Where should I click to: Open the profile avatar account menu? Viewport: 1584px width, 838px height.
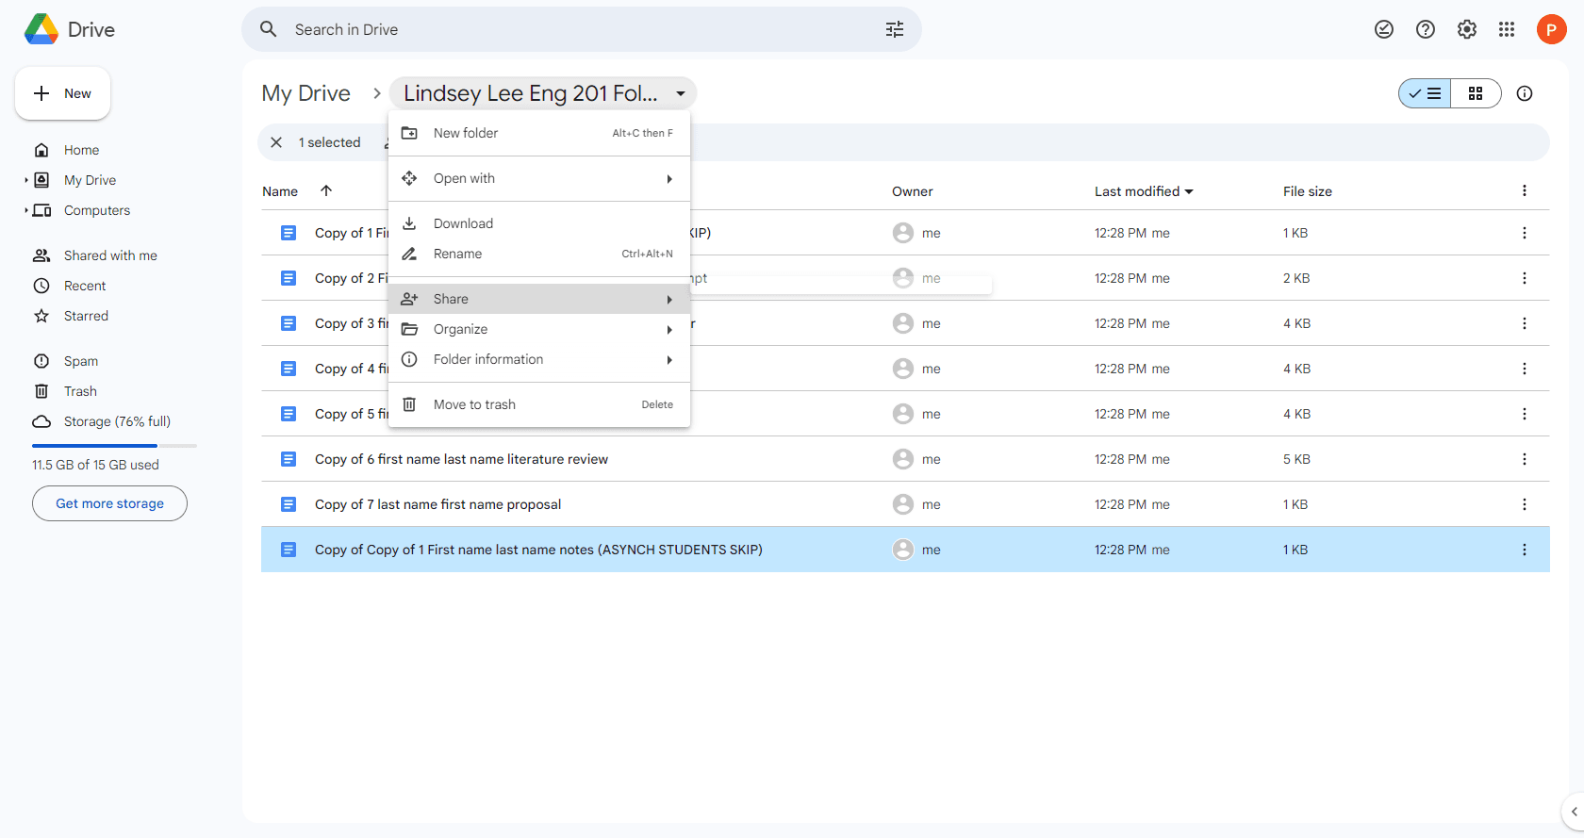[x=1551, y=29]
